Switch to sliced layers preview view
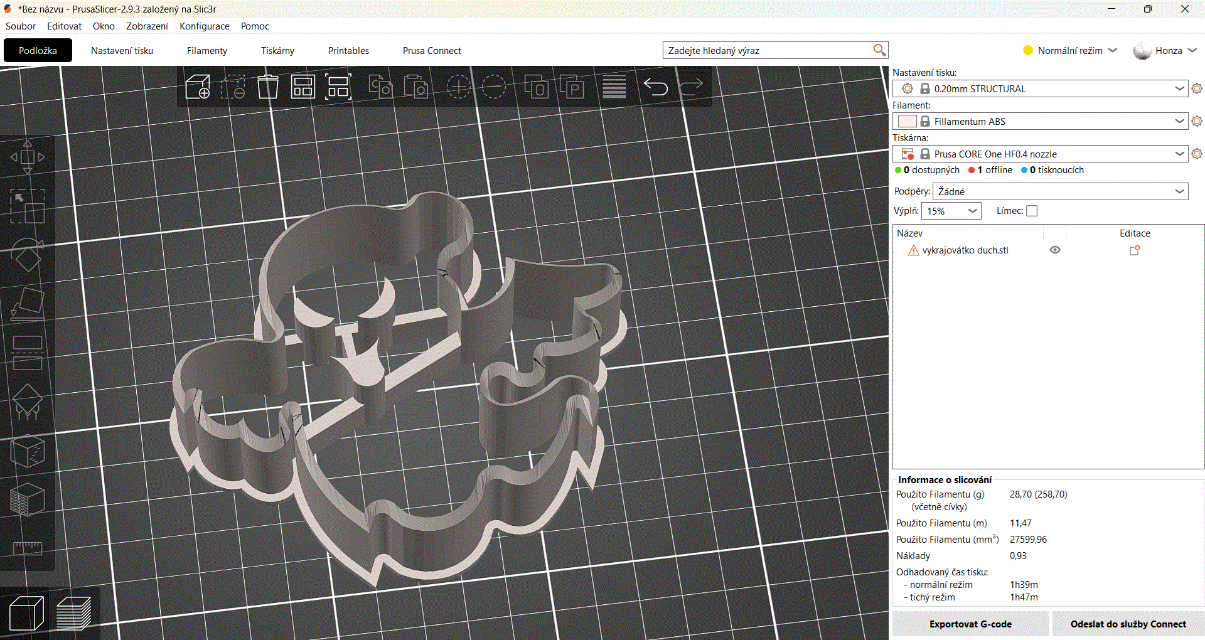1205x640 pixels. click(74, 613)
